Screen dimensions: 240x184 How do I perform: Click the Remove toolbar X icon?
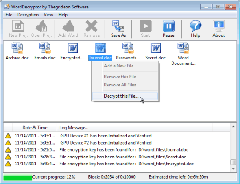pyautogui.click(x=92, y=26)
